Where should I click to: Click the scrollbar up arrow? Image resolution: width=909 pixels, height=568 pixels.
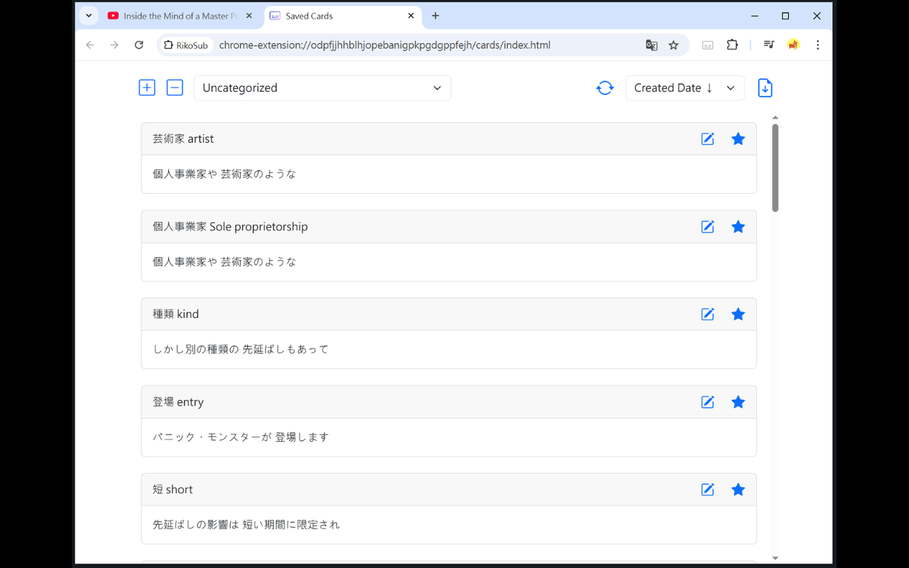pos(775,117)
